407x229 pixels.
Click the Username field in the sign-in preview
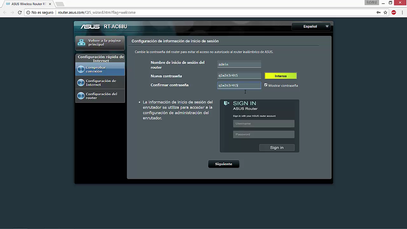tap(264, 123)
